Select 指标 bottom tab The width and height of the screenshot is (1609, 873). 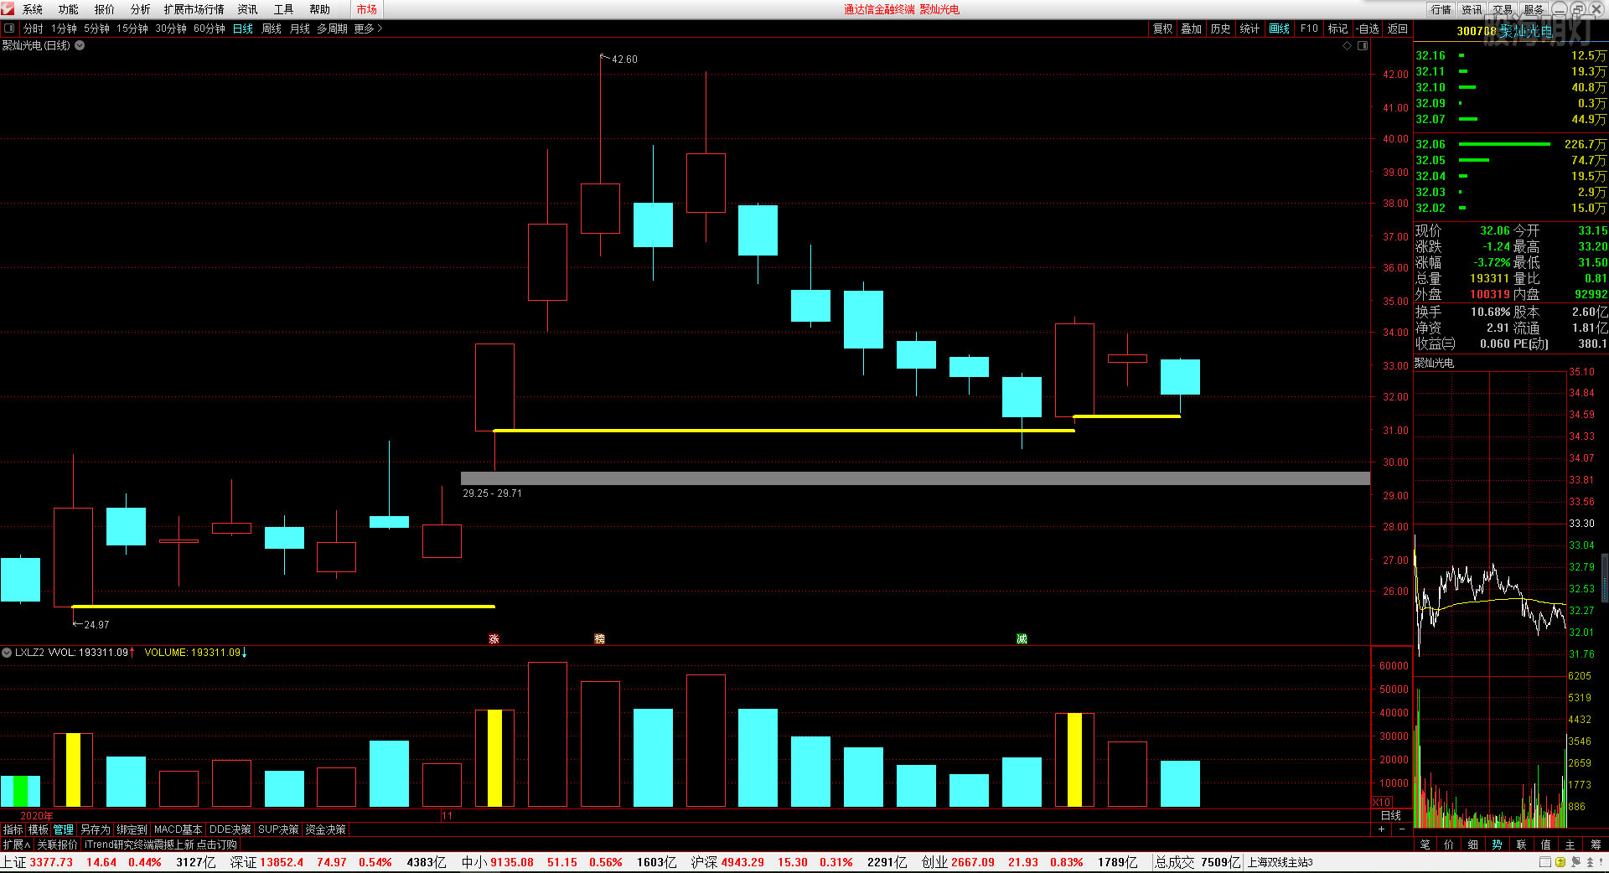point(13,829)
